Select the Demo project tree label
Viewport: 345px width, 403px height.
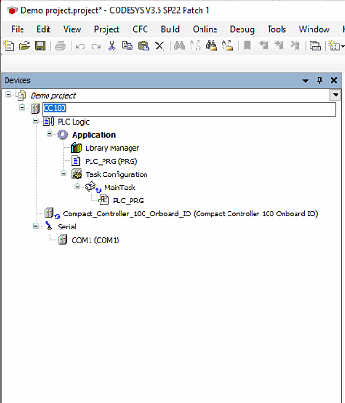click(x=53, y=96)
